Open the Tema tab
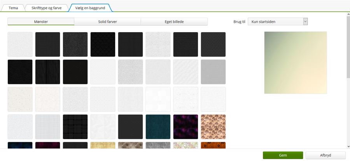The width and height of the screenshot is (350, 161). (x=13, y=8)
